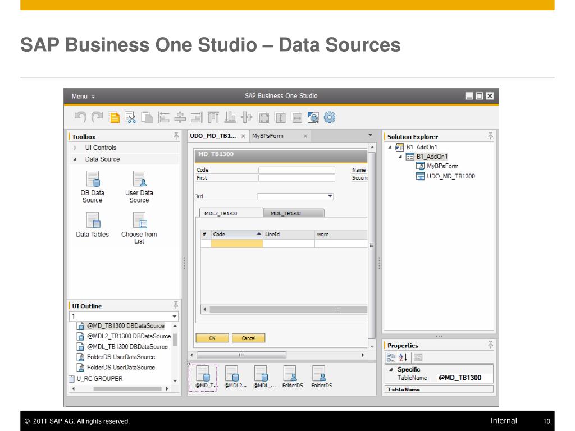Switch Properties to Categorized view
575x431 pixels.
coord(391,357)
